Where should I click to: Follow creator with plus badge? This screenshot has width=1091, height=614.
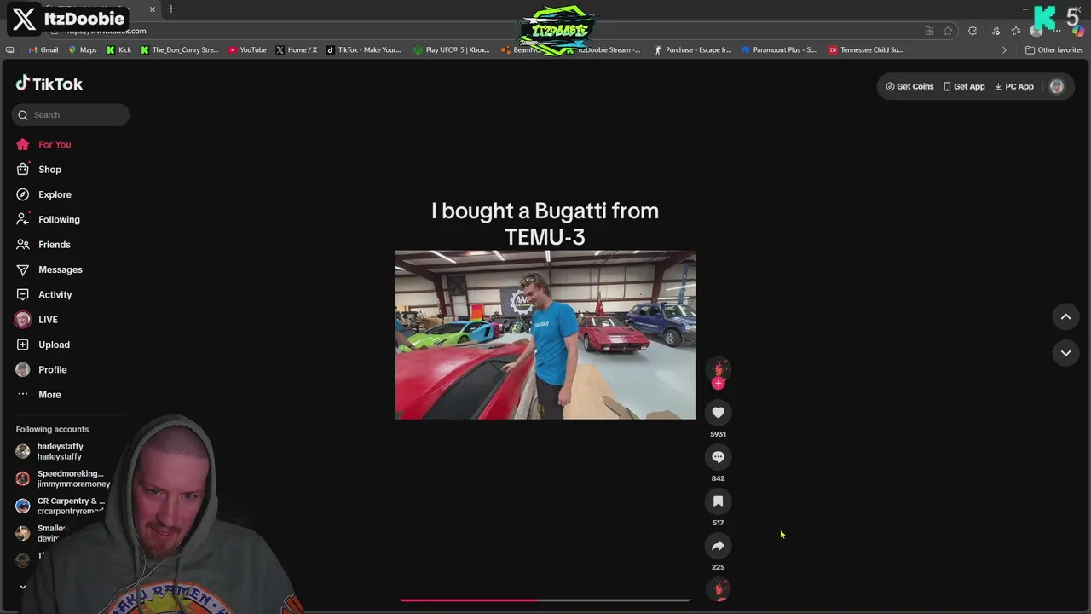click(718, 384)
